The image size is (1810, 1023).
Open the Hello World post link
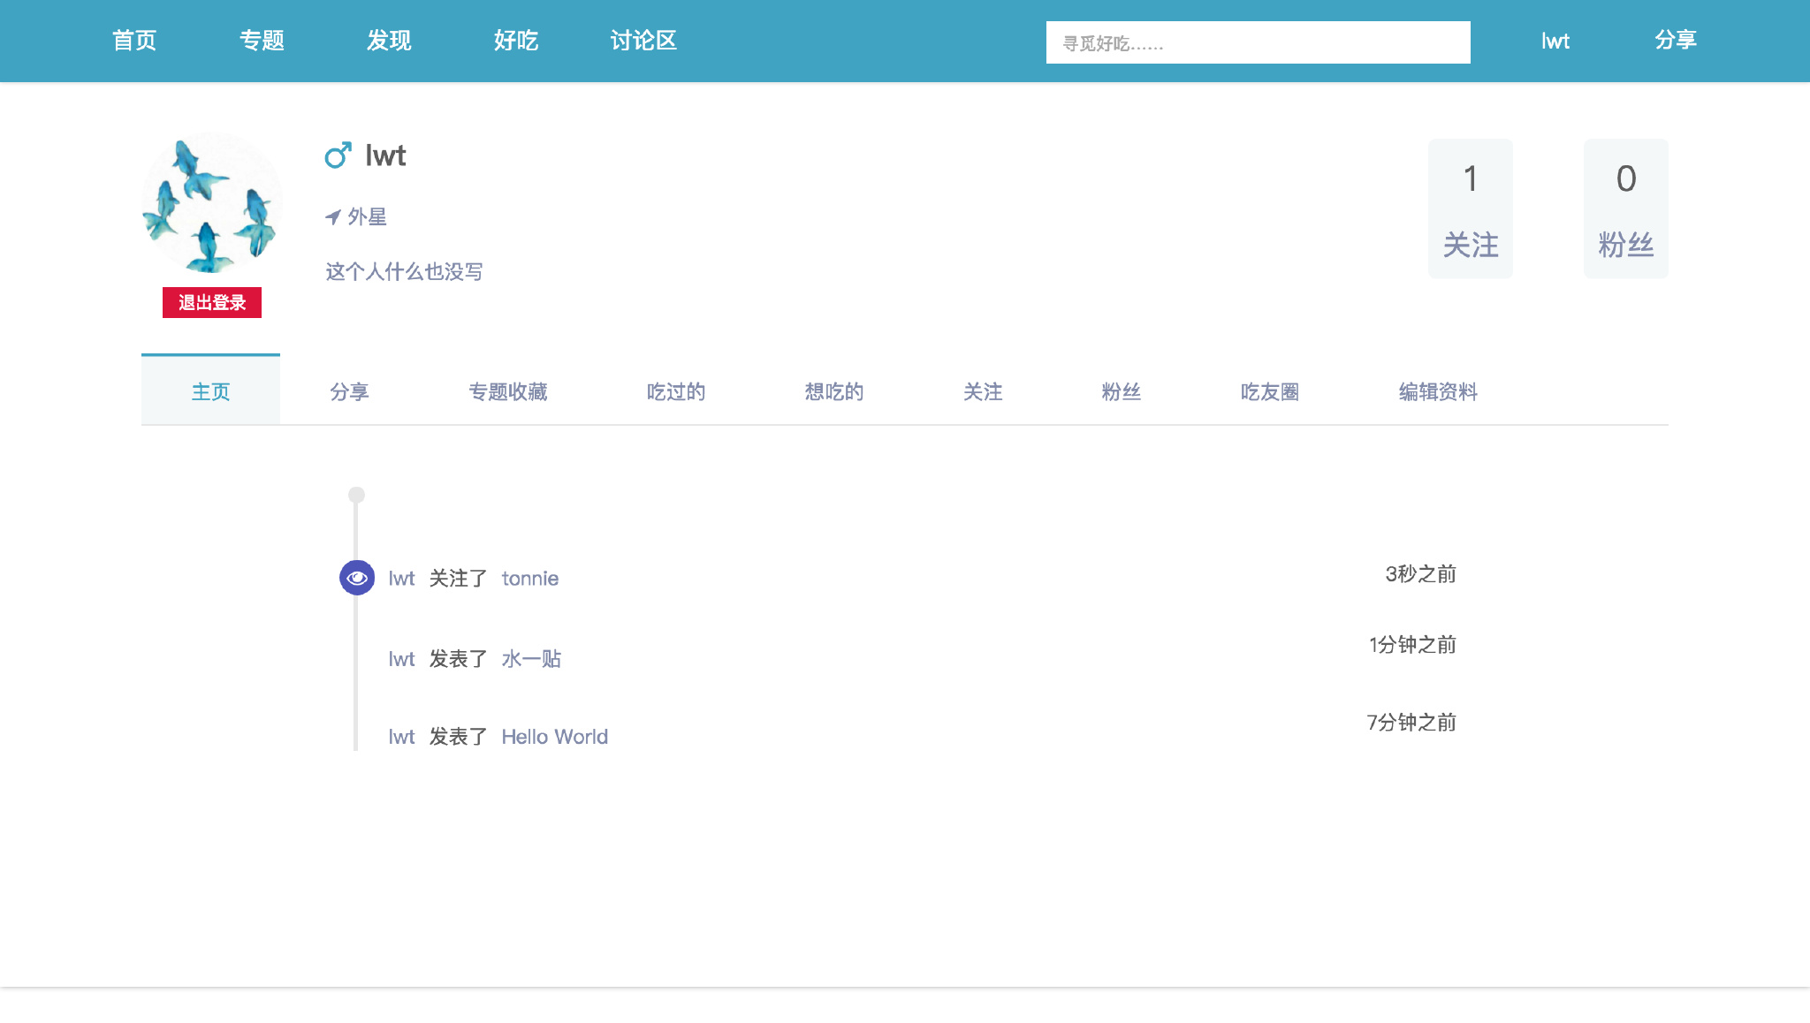click(554, 737)
